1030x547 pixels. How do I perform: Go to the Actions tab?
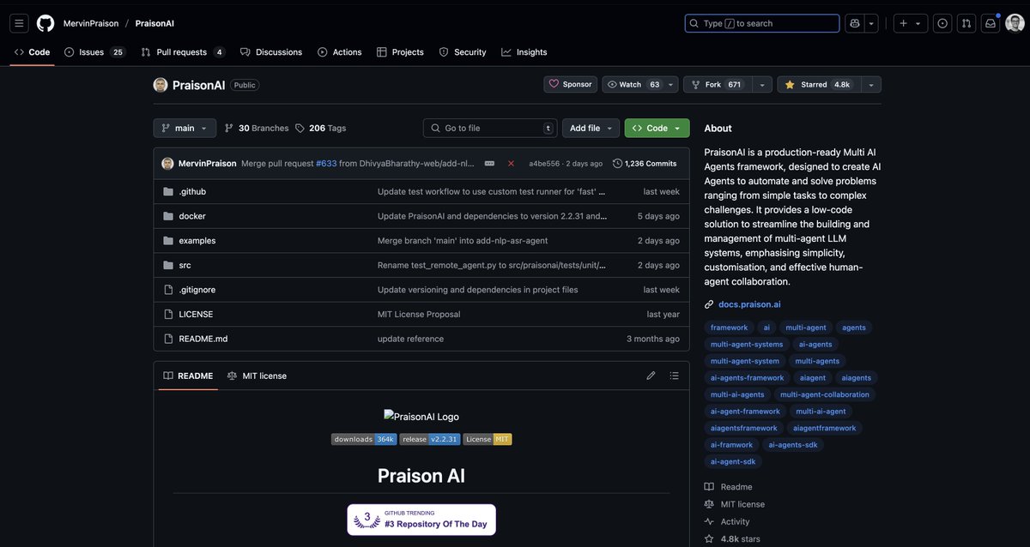[x=340, y=52]
